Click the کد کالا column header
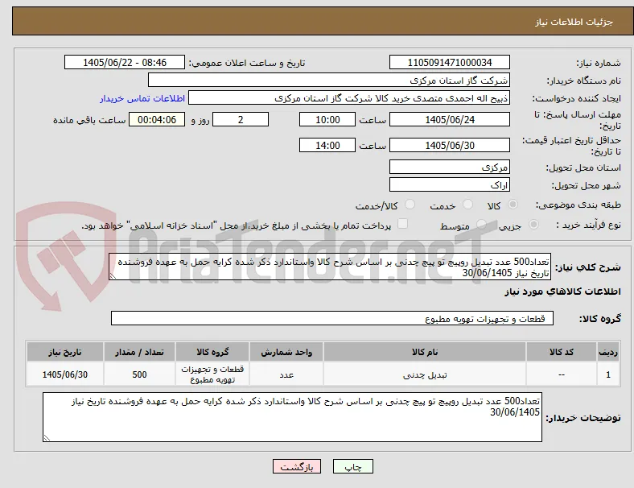This screenshot has height=488, width=634. [x=562, y=352]
